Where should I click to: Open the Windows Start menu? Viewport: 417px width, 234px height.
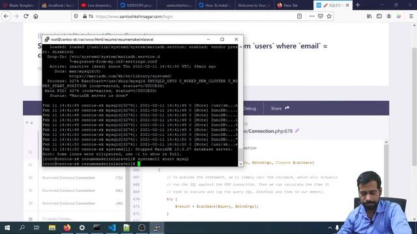click(7, 227)
